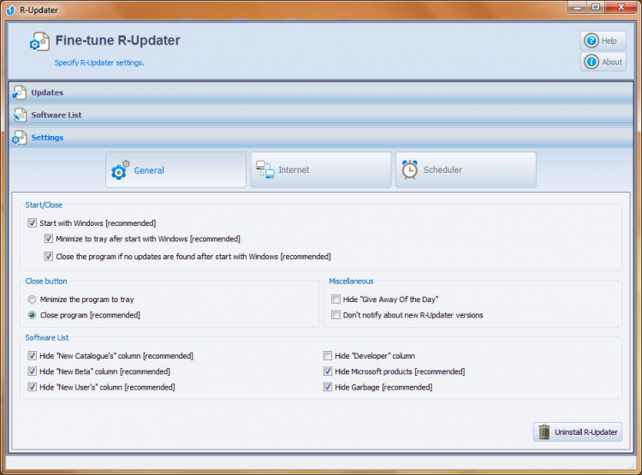Select Minimize the program to tray radio
Image resolution: width=642 pixels, height=475 pixels.
coord(32,300)
